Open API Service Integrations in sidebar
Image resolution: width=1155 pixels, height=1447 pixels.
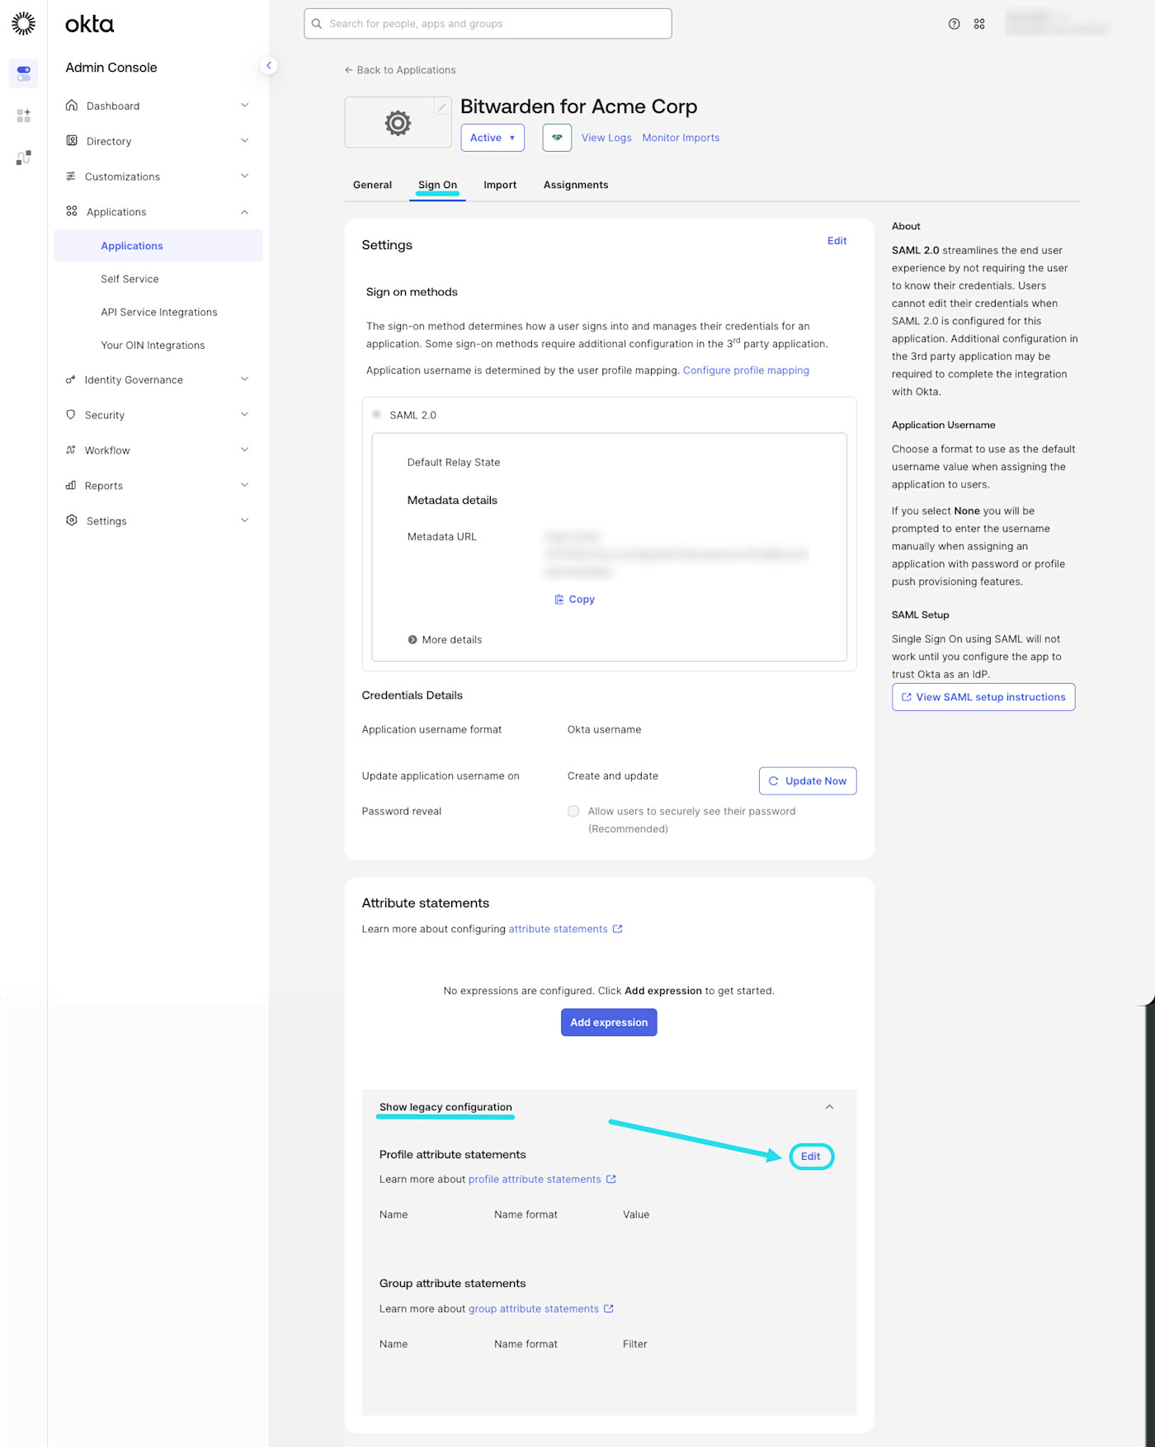158,312
